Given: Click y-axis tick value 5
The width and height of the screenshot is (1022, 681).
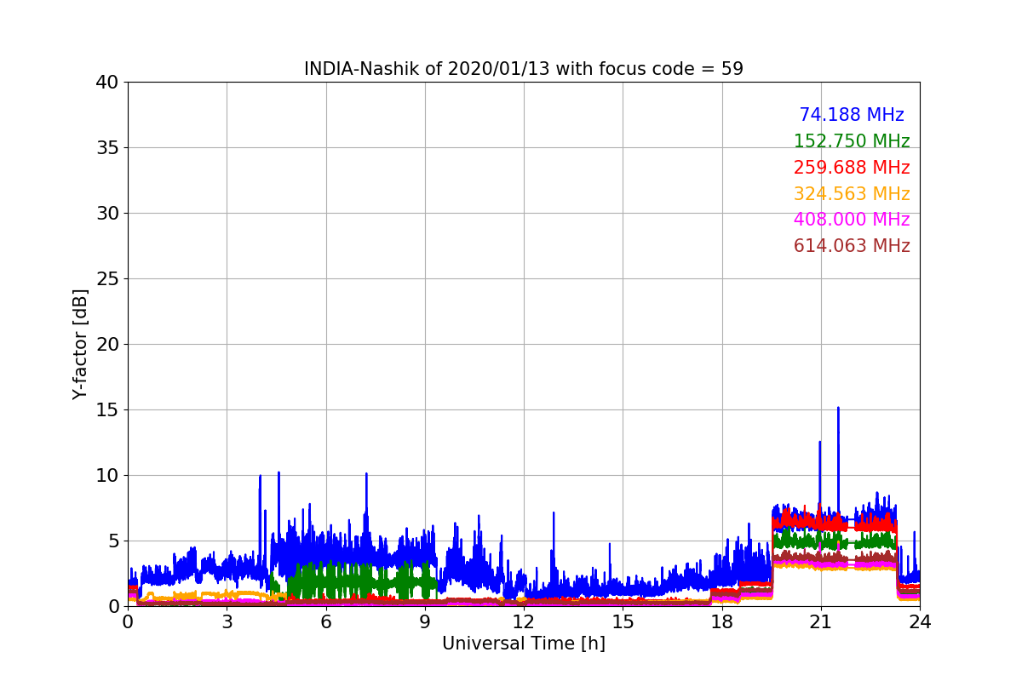Looking at the screenshot, I should [x=113, y=541].
